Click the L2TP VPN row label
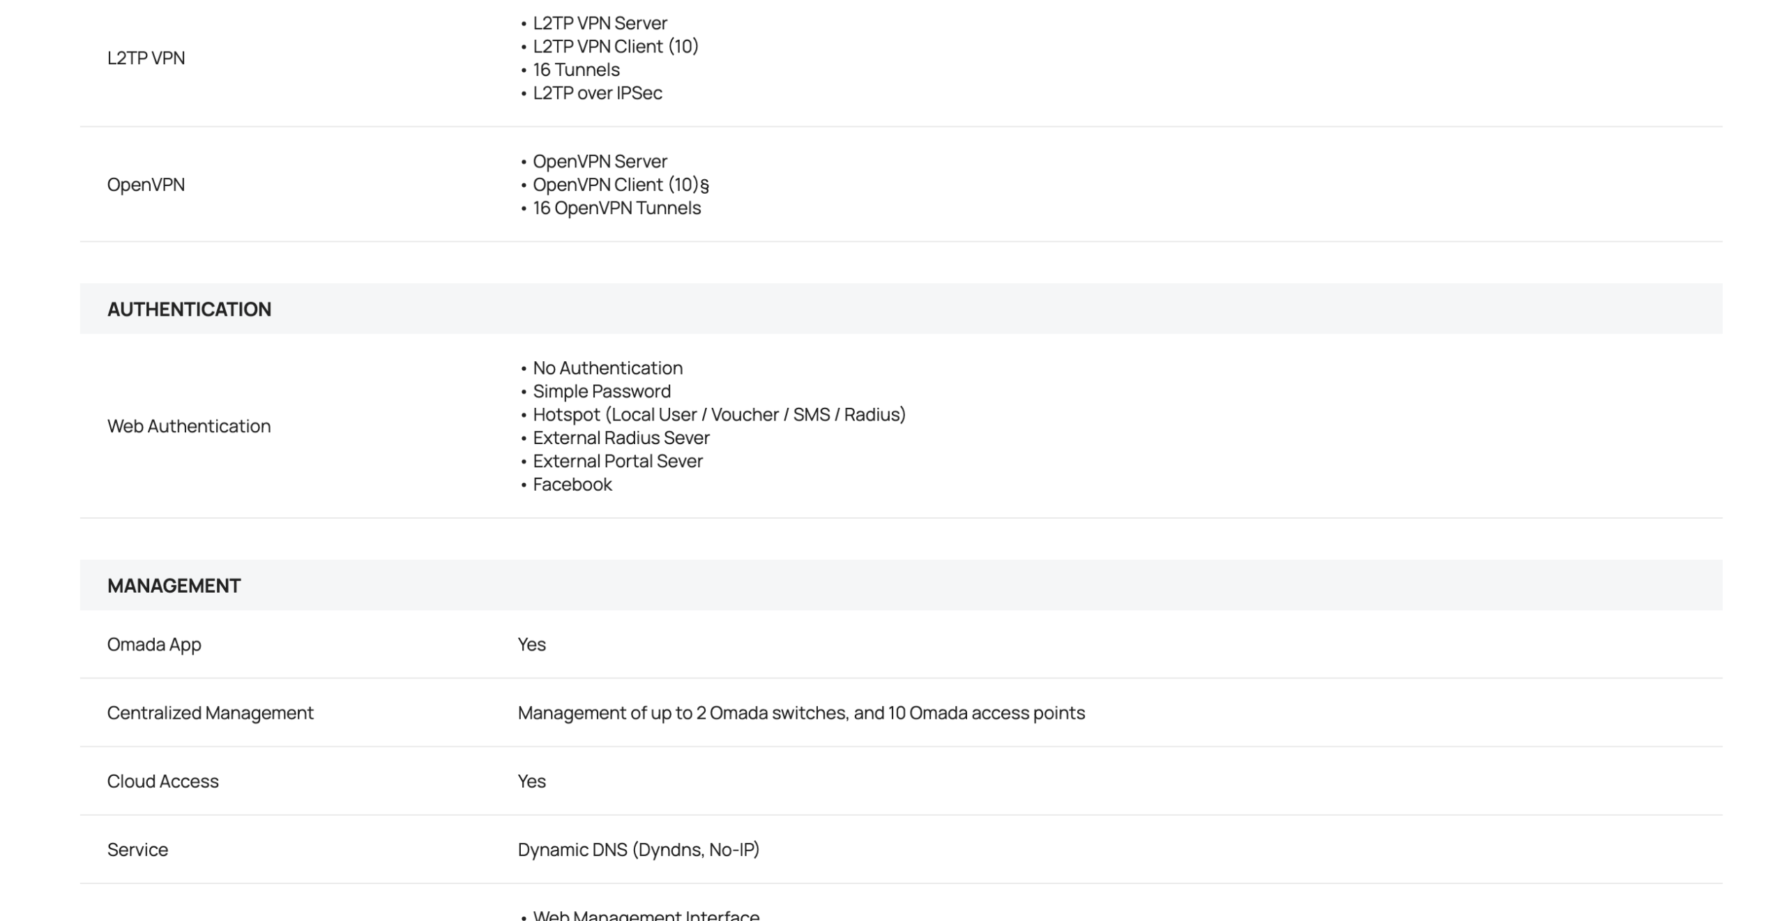 (x=146, y=58)
